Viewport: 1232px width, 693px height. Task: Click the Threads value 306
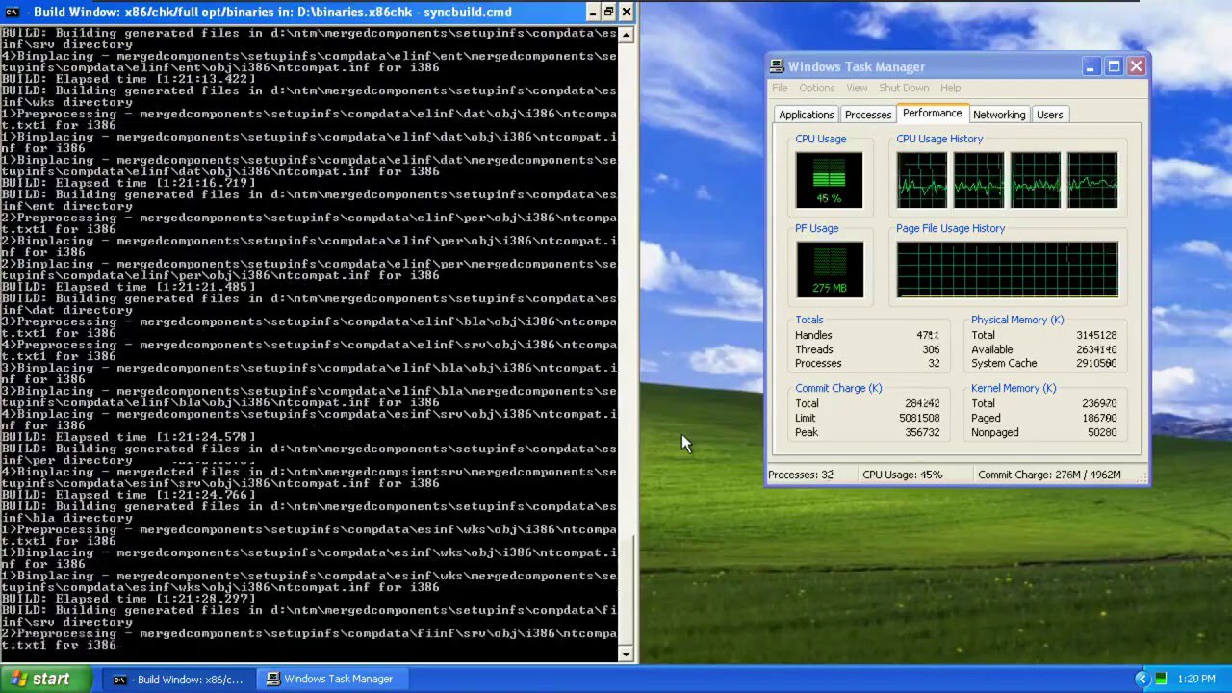click(x=931, y=350)
